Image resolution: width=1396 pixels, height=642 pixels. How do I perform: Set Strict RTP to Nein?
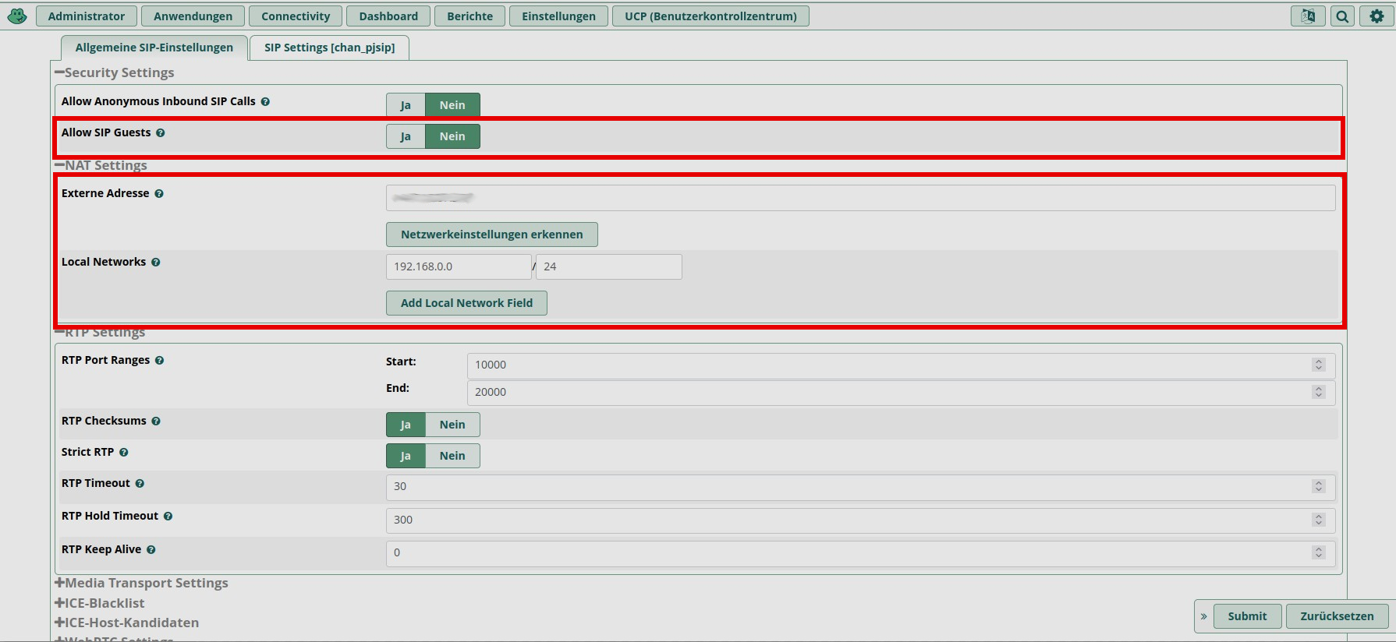(452, 456)
